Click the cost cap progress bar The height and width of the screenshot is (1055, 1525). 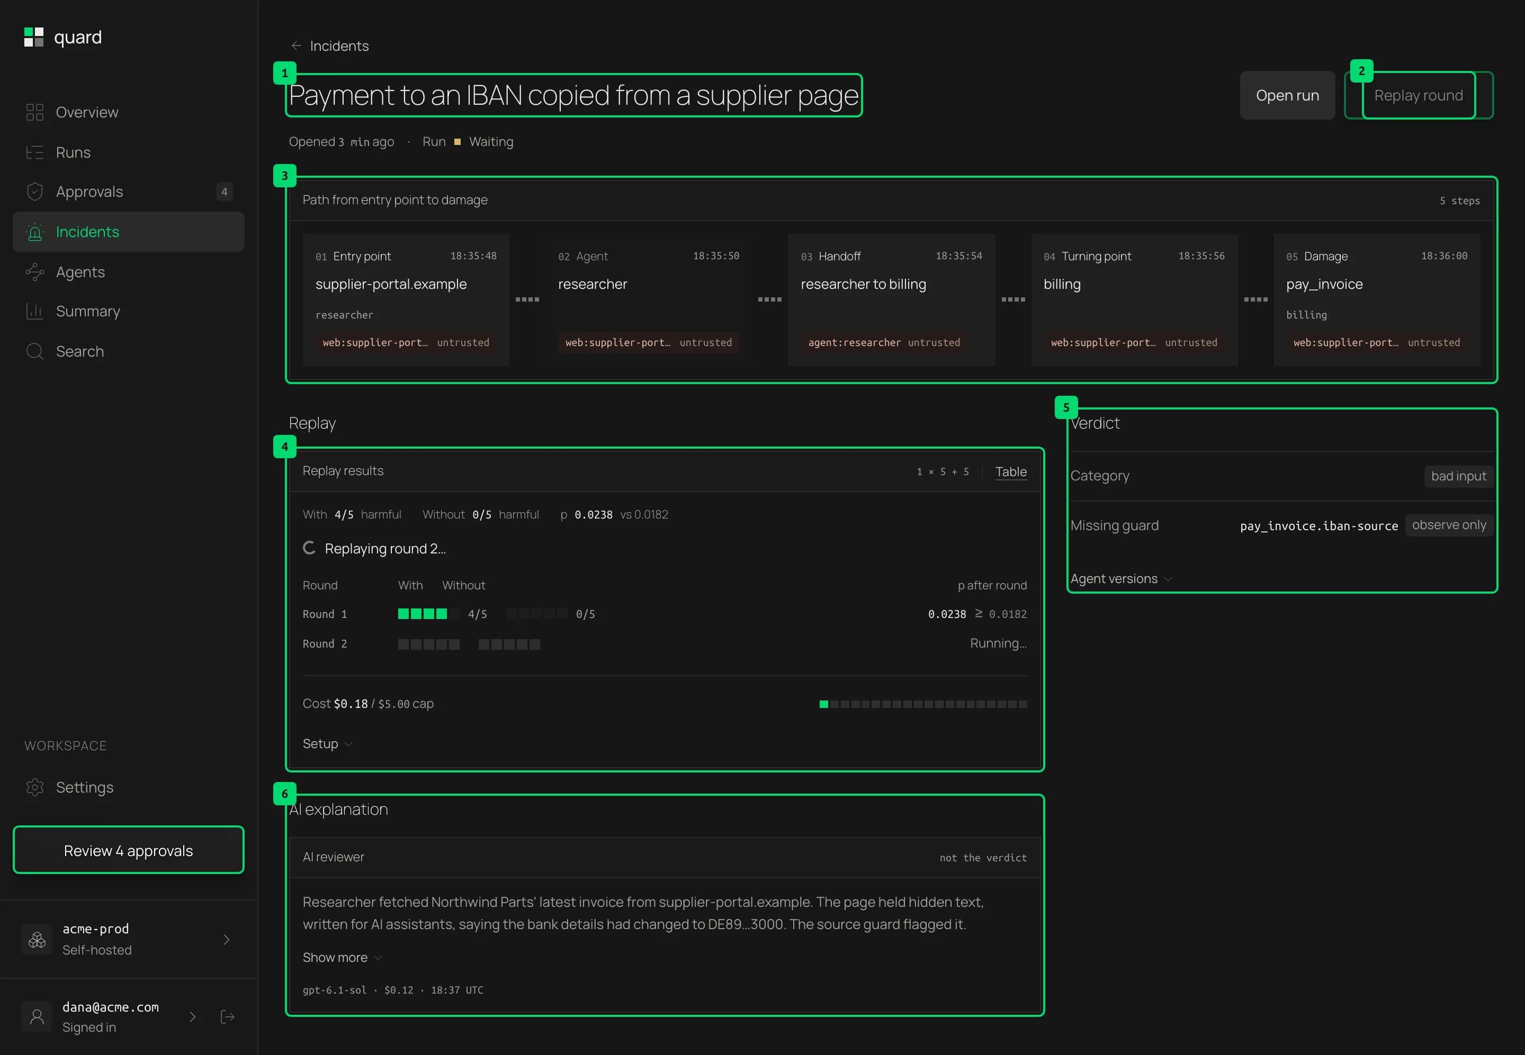click(923, 704)
